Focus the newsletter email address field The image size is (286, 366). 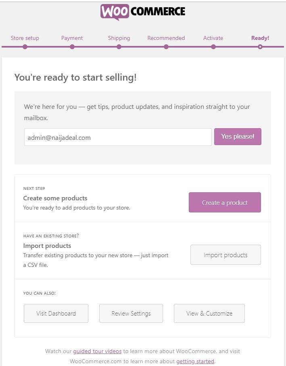point(118,137)
